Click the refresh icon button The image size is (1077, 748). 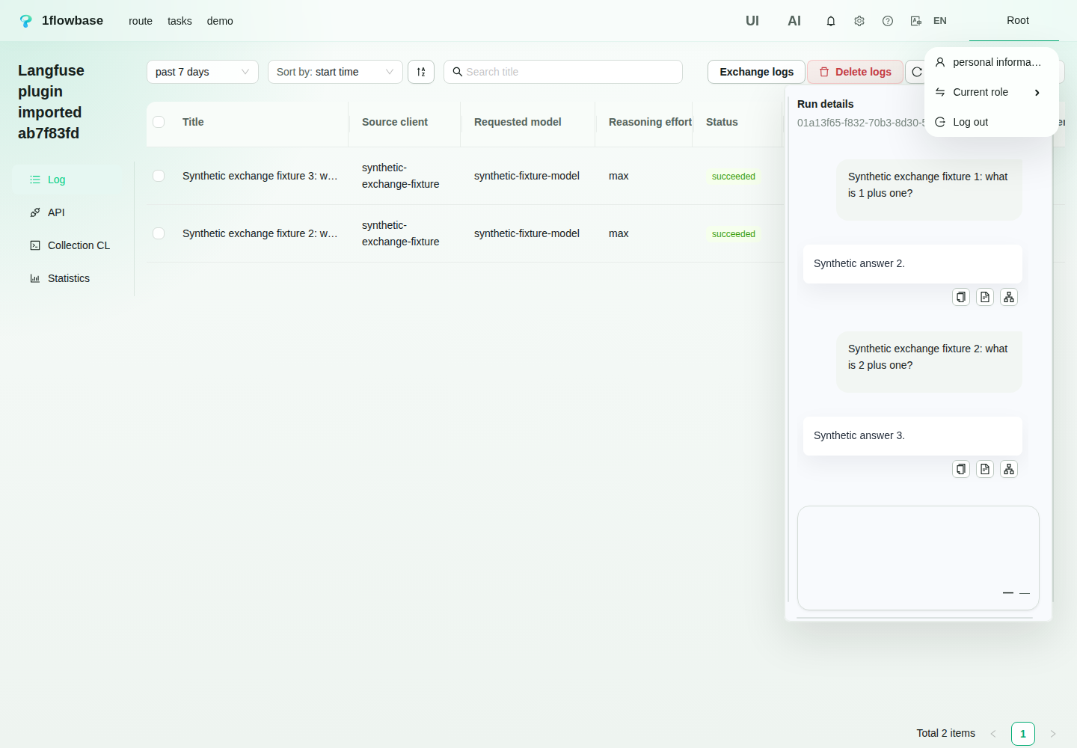tap(916, 72)
